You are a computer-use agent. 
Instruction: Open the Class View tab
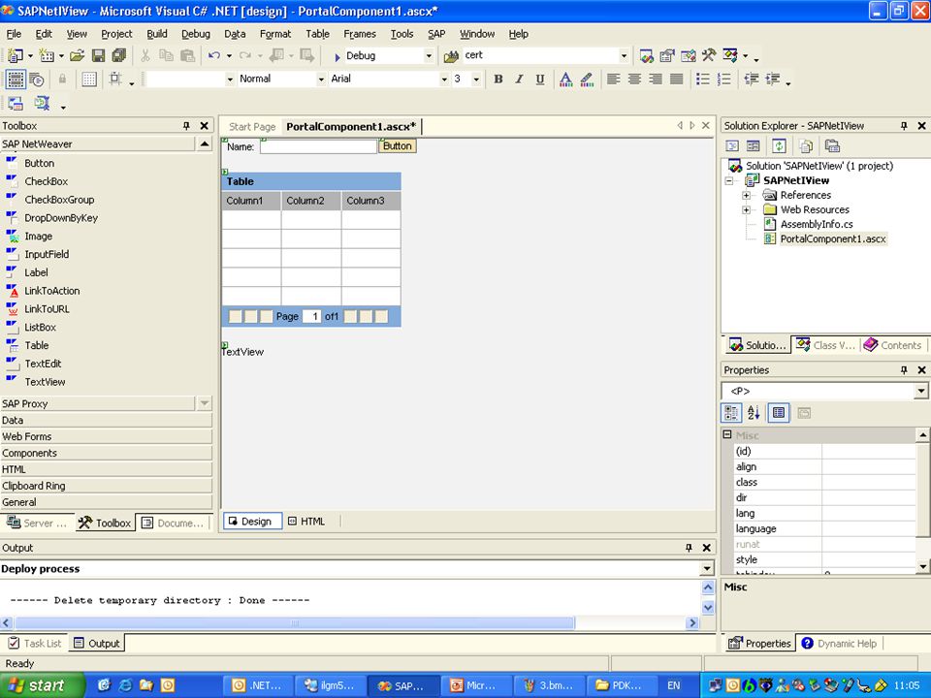coord(826,345)
